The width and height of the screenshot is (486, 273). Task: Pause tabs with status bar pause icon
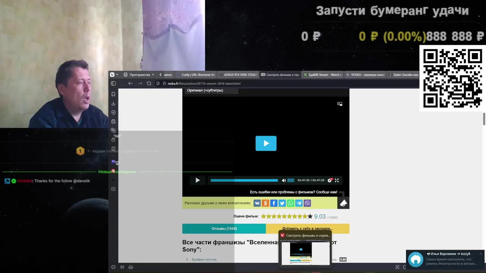tap(122, 267)
